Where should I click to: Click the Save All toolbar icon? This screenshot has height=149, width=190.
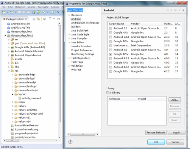[24, 12]
